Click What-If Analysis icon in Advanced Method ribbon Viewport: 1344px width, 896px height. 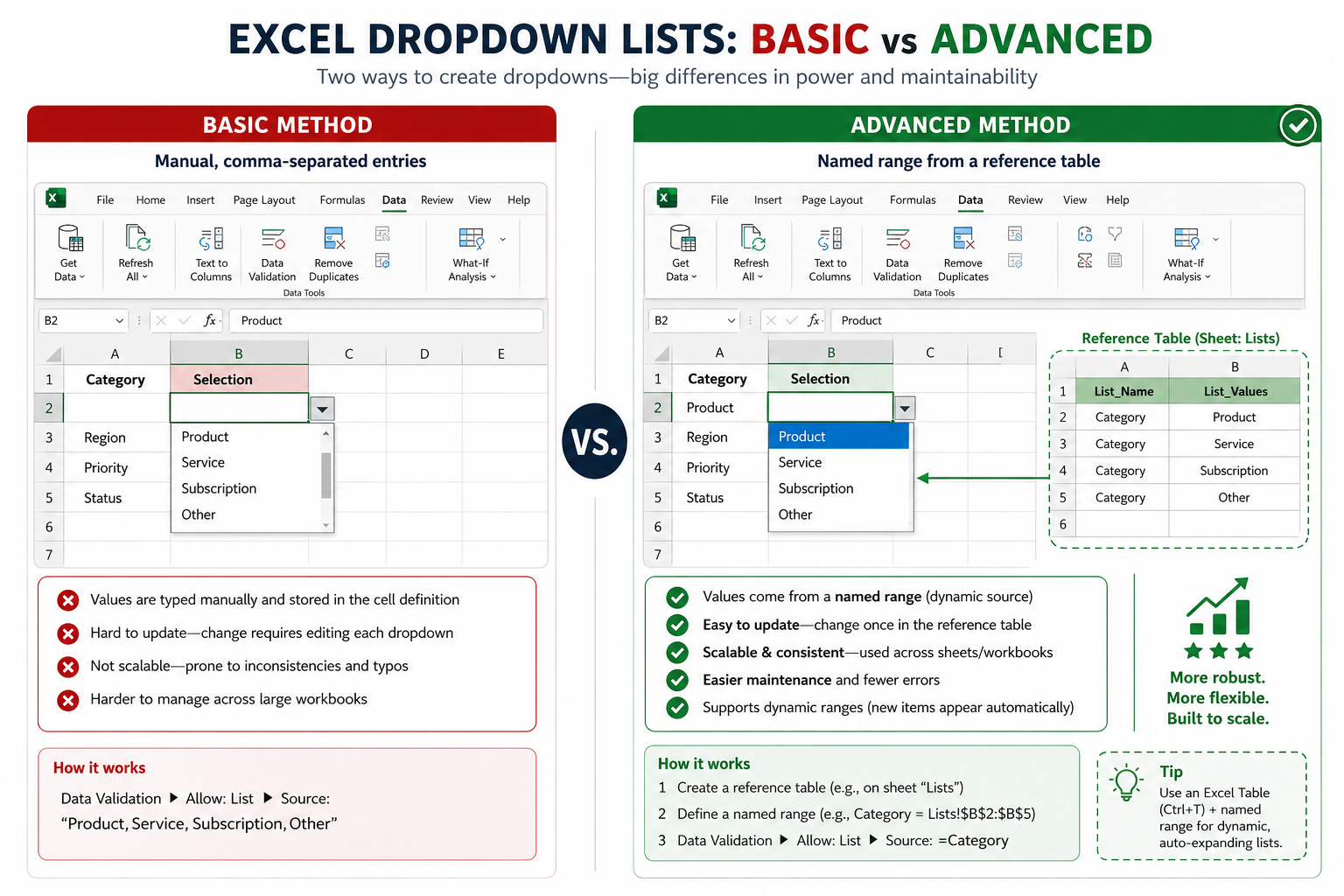[1186, 238]
